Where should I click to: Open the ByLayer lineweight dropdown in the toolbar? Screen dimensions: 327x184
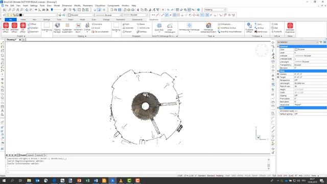click(x=135, y=15)
